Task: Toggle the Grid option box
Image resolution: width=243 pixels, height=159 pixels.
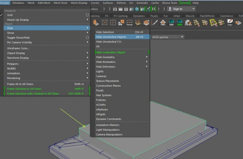Action: (x=87, y=15)
